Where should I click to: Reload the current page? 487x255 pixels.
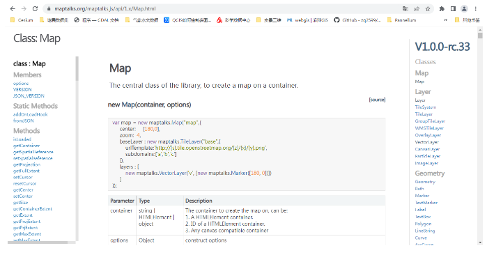click(x=35, y=8)
